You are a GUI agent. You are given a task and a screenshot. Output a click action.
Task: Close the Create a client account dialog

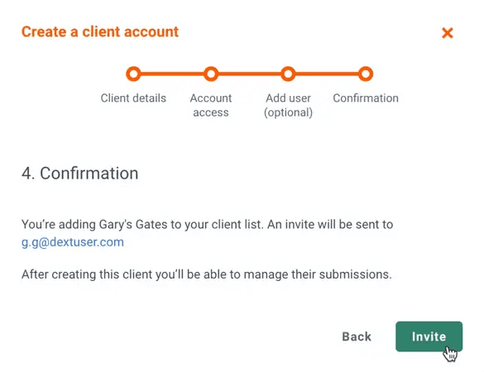point(448,33)
